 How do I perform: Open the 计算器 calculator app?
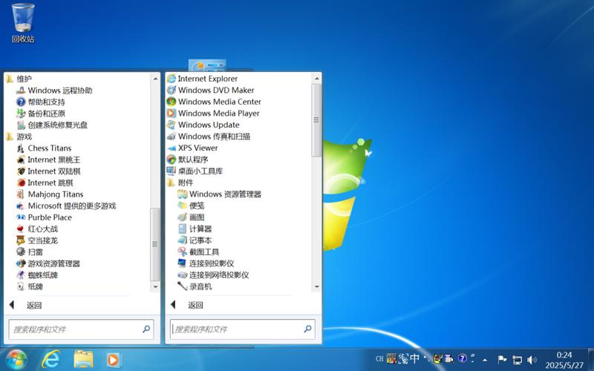[200, 229]
